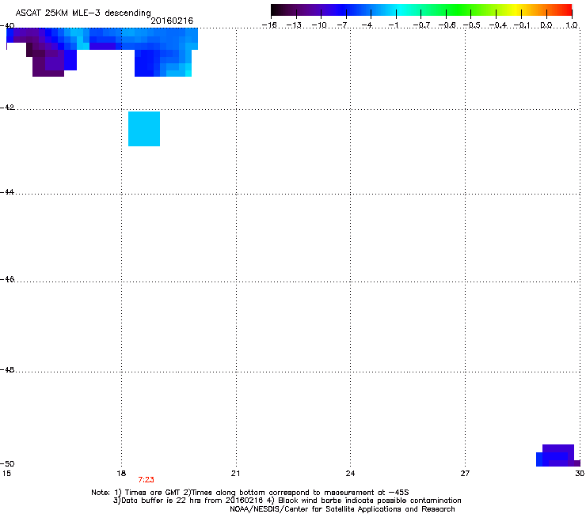The height and width of the screenshot is (514, 586).
Task: Click the latitude axis label -44
Action: tap(7, 192)
